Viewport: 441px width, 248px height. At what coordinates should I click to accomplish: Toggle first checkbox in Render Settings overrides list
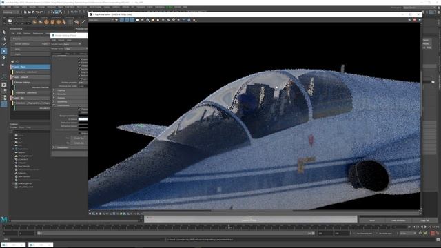tap(79, 59)
